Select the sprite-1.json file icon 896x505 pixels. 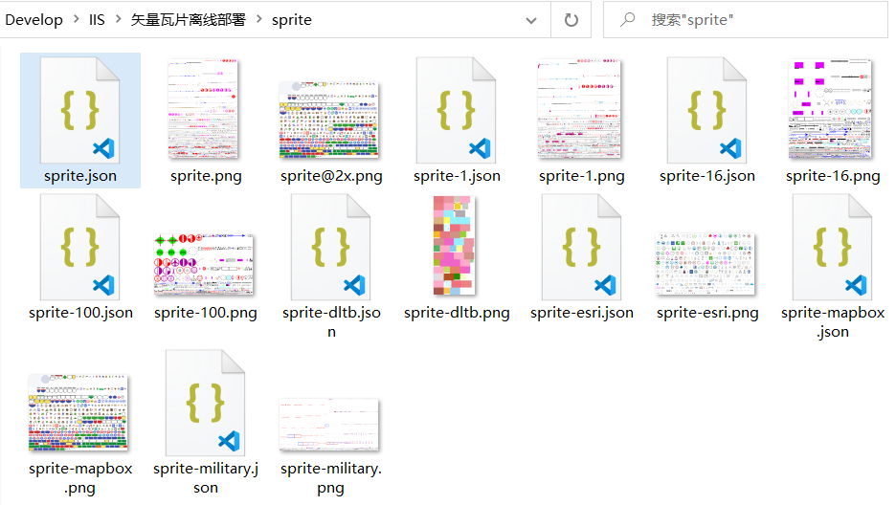click(456, 110)
